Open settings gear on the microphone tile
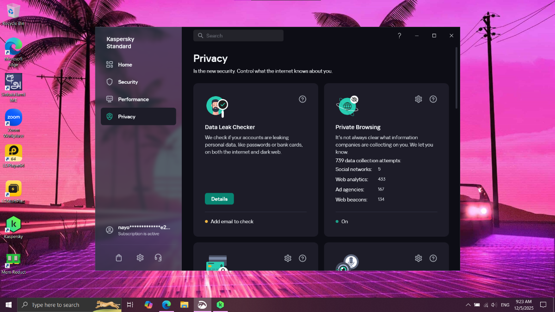The image size is (555, 312). [x=419, y=258]
